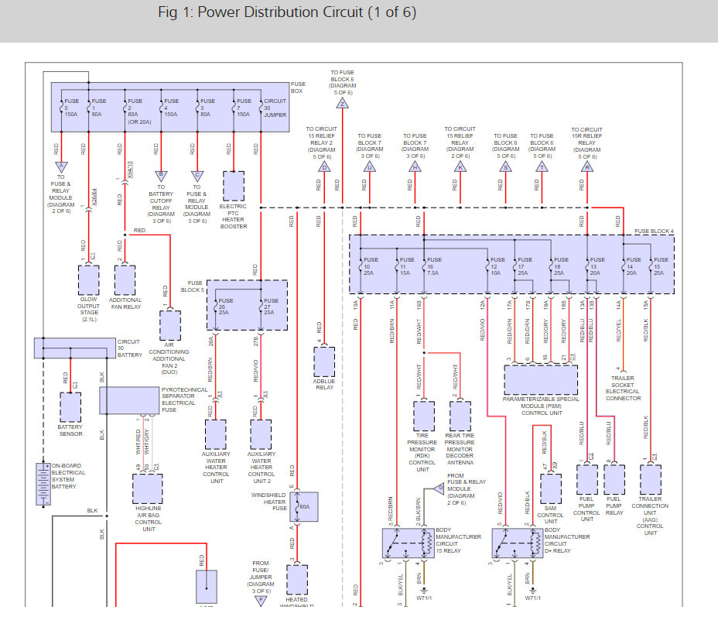Click connector triangle R for Circuit 15R Relief Relay
Image resolution: width=718 pixels, height=617 pixels.
point(587,166)
